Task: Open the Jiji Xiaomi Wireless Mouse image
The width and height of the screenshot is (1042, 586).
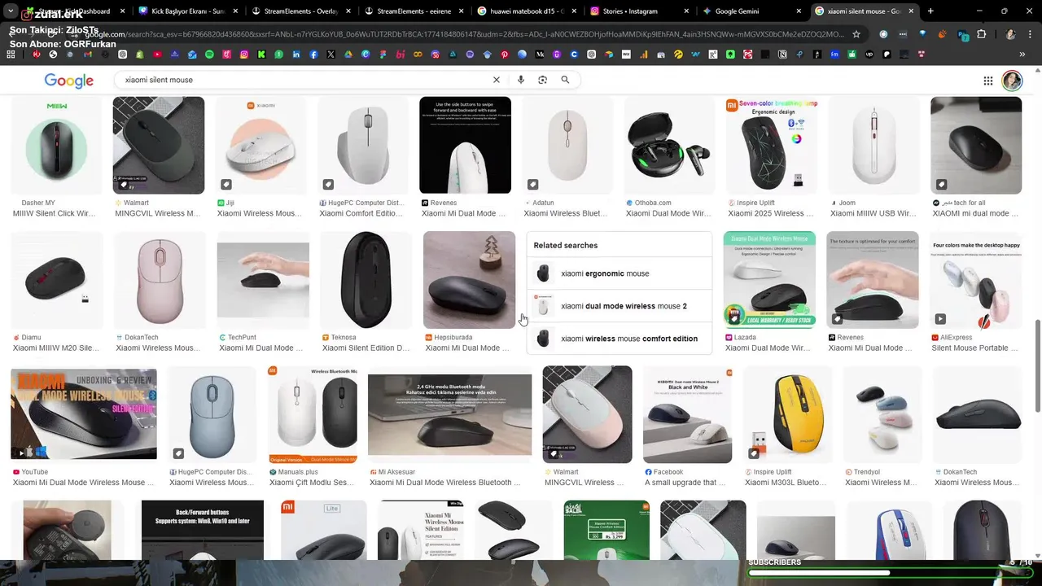Action: 261,146
